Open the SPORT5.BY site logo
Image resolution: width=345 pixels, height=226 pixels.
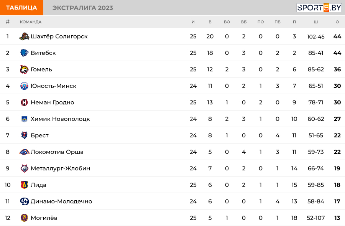[x=319, y=8]
